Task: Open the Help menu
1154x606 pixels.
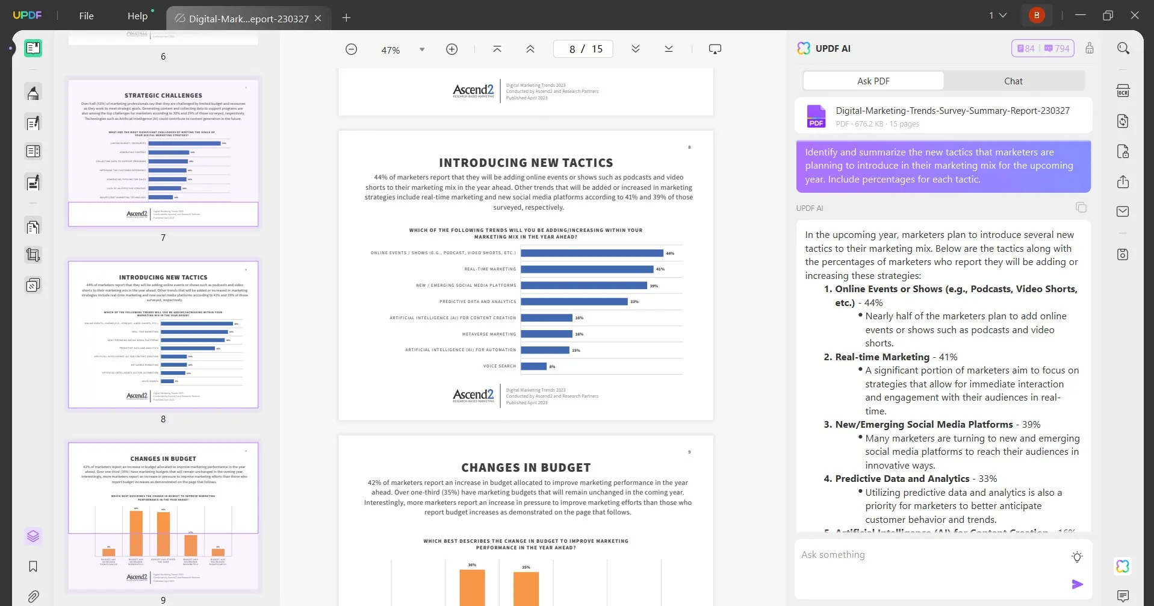Action: point(137,16)
